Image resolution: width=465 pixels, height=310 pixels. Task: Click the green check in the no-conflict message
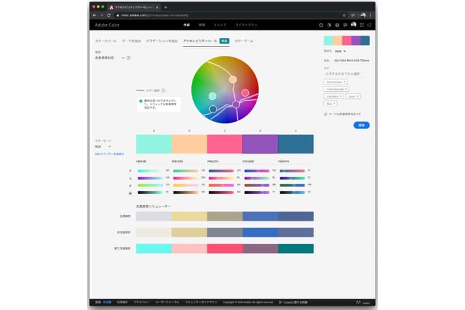[x=141, y=101]
